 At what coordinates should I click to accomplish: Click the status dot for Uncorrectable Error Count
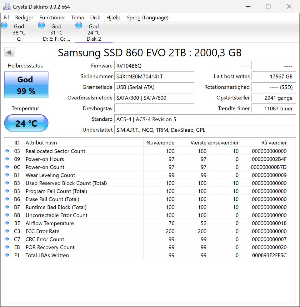[7, 215]
